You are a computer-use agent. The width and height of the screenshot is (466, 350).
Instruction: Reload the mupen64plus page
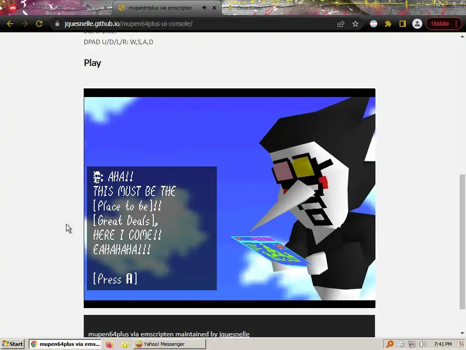pyautogui.click(x=39, y=24)
